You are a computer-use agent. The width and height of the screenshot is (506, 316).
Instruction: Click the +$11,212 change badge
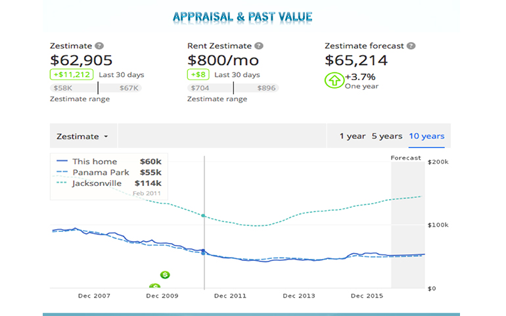tap(72, 75)
